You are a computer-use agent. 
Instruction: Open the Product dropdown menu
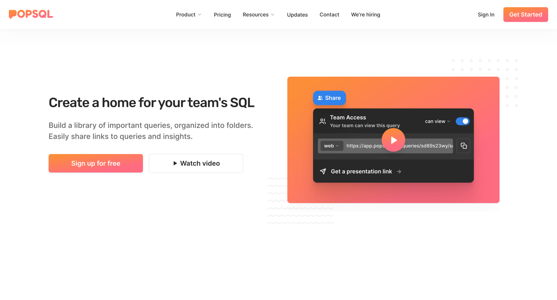point(189,15)
